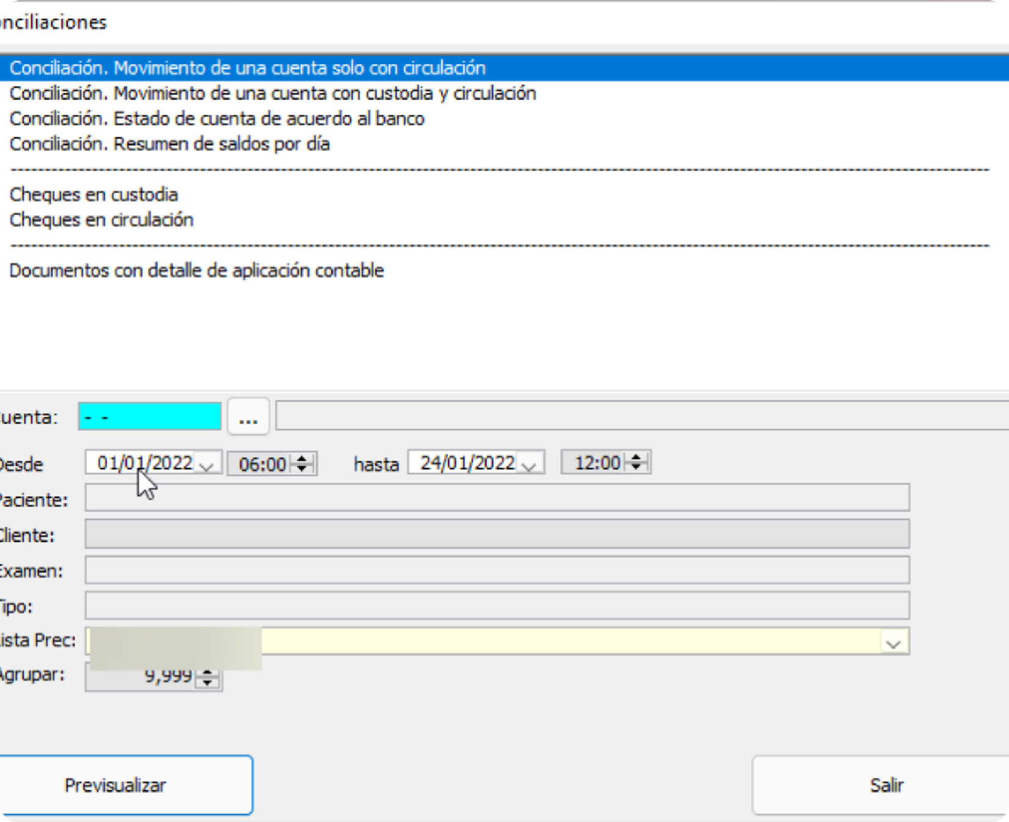
Task: Open the hasta date calendar dropdown
Action: coord(530,464)
